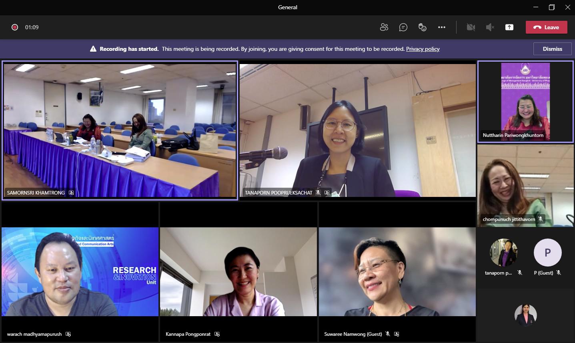Click pin icon next to SAMORNSRI KHAMTRONG

[71, 193]
